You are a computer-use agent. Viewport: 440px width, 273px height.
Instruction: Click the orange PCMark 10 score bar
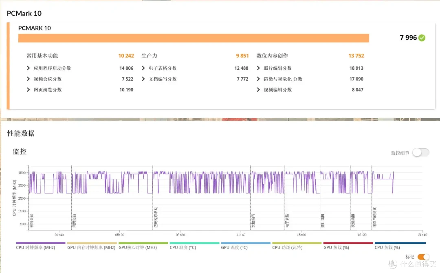point(194,38)
